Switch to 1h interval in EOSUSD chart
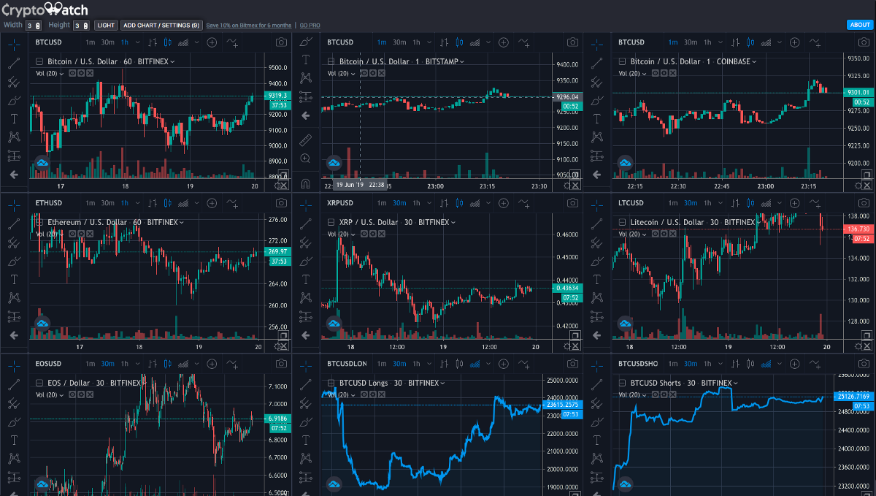The width and height of the screenshot is (876, 496). (125, 364)
